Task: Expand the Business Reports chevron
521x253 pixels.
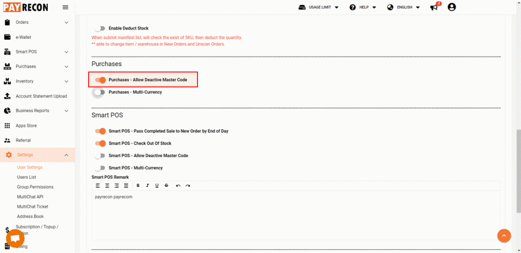Action: (67, 110)
